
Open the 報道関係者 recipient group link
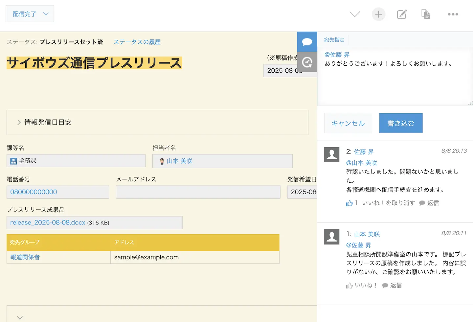[25, 257]
